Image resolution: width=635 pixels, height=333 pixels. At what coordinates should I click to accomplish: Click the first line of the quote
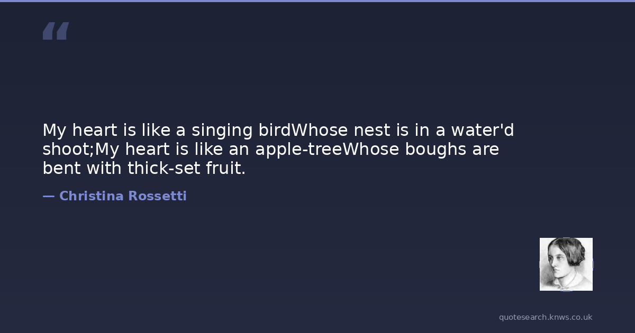pyautogui.click(x=278, y=130)
